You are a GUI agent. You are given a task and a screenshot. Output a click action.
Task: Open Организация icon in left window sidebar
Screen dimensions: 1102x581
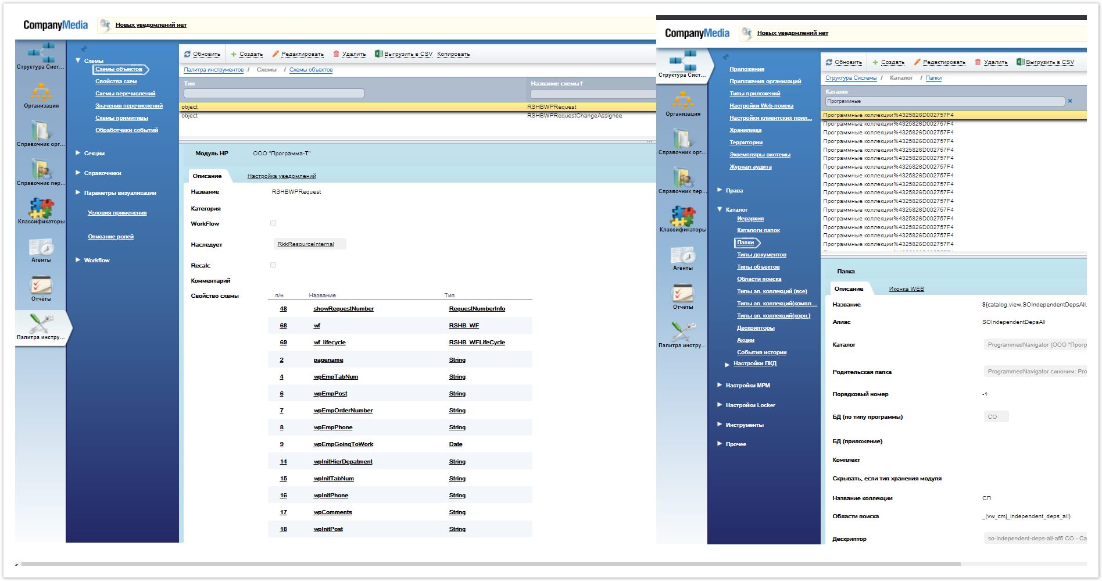pos(41,92)
